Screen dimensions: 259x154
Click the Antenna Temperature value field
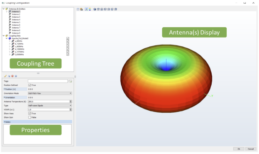point(49,102)
